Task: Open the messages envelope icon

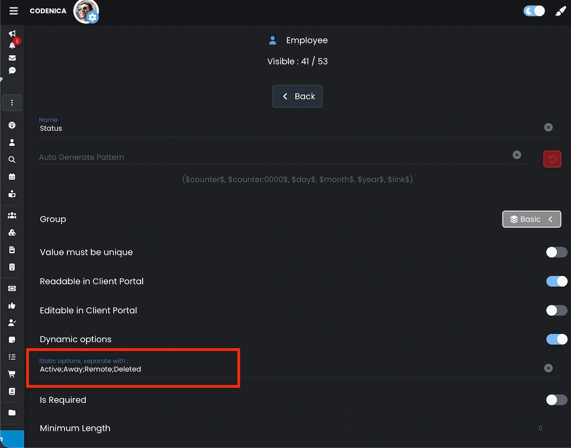Action: pyautogui.click(x=12, y=57)
